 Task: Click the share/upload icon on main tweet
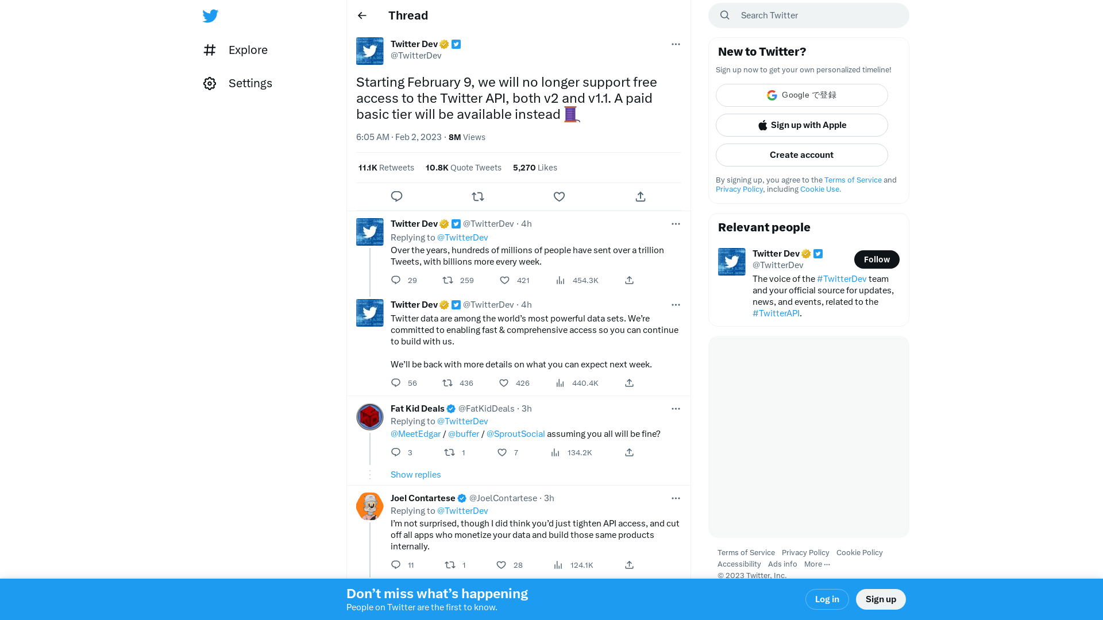[x=641, y=196]
